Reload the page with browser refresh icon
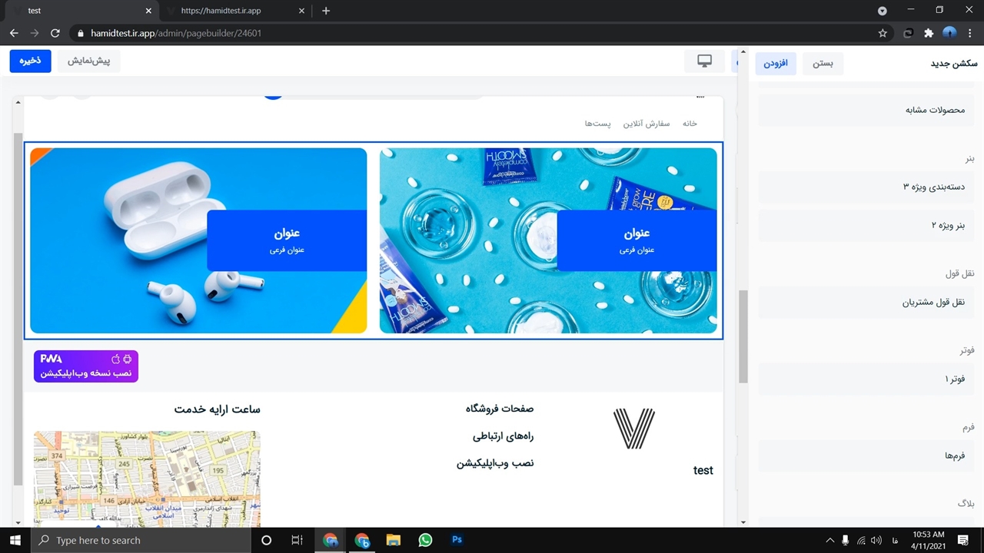 [x=55, y=33]
